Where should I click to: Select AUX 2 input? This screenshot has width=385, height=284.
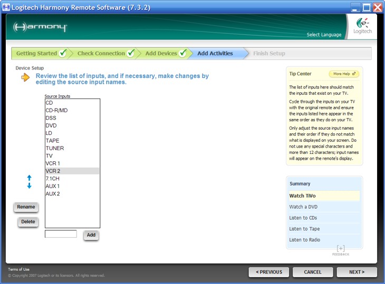pyautogui.click(x=72, y=194)
